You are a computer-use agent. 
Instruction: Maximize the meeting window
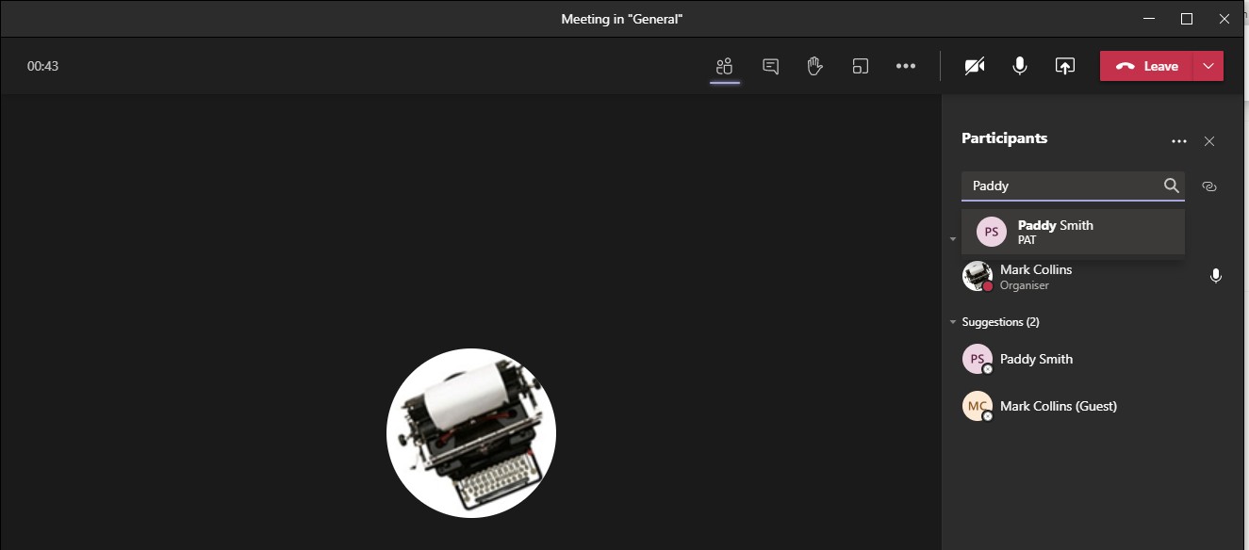(1187, 18)
